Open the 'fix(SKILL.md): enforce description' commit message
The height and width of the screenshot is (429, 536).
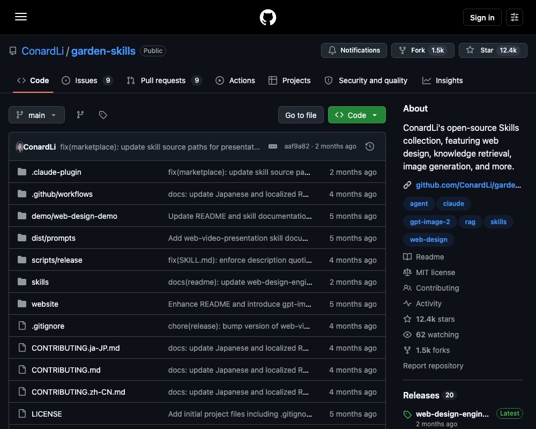tap(240, 260)
